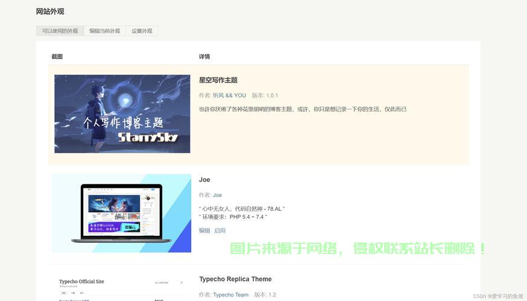
Task: Switch to the 可以使用的外观 tab
Action: tap(60, 31)
